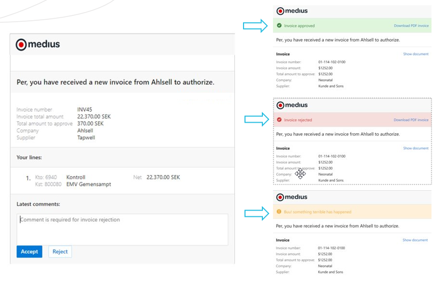Click Show document in the approved panel
Image resolution: width=446 pixels, height=283 pixels.
pos(415,54)
